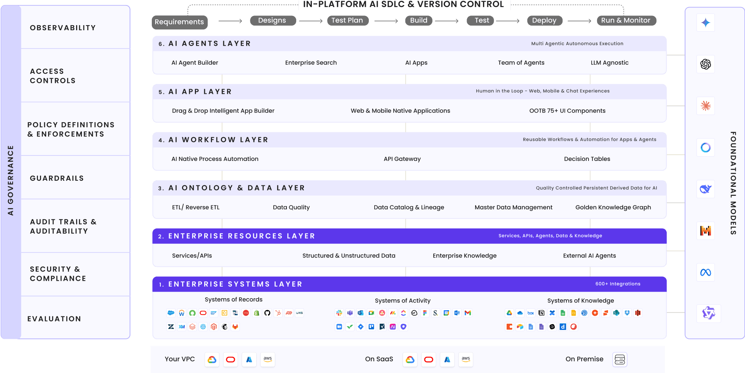The width and height of the screenshot is (745, 373).
Task: Click the Run & Monitor stage
Action: (625, 20)
